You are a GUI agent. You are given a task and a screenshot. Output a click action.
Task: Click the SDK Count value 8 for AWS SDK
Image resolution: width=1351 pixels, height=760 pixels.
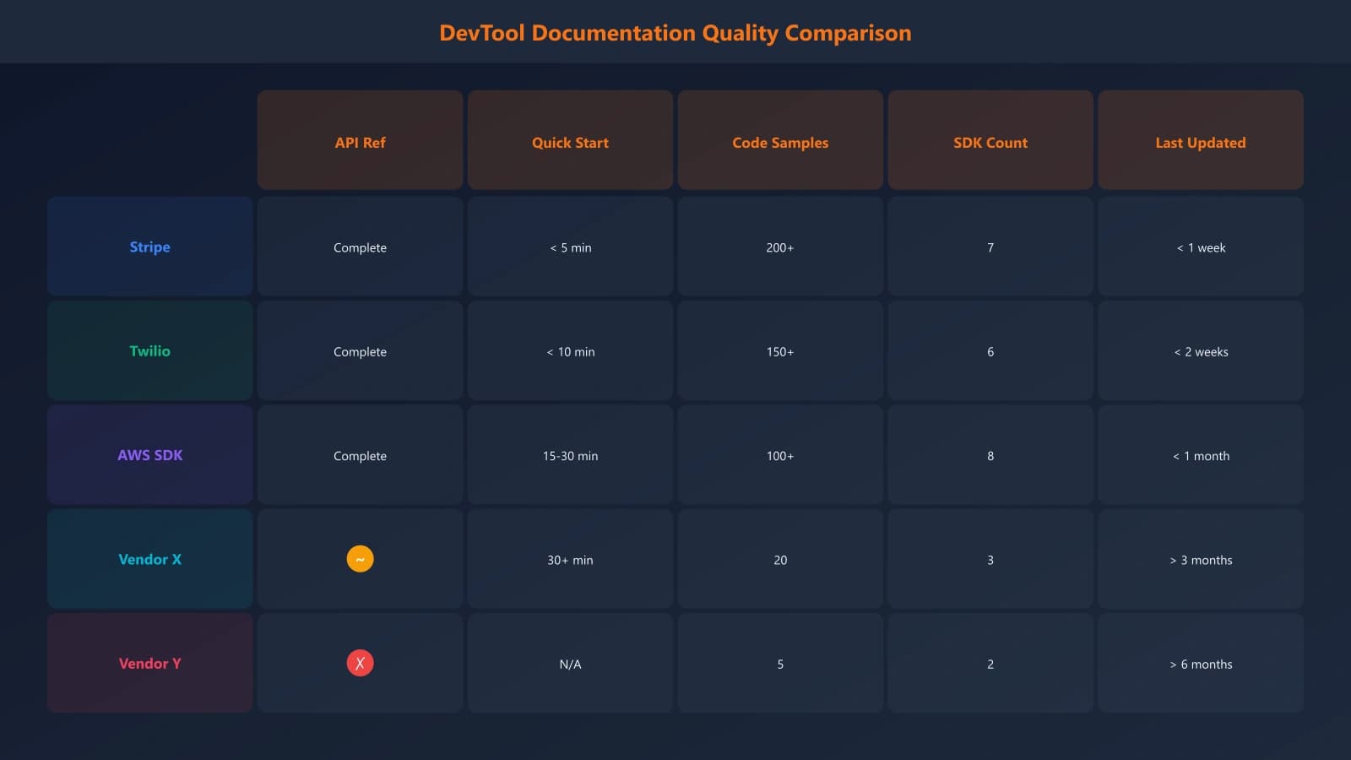pyautogui.click(x=990, y=454)
